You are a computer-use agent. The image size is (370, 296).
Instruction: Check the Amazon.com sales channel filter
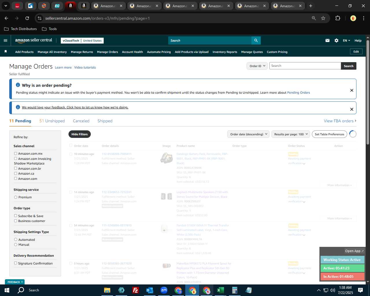pyautogui.click(x=16, y=178)
